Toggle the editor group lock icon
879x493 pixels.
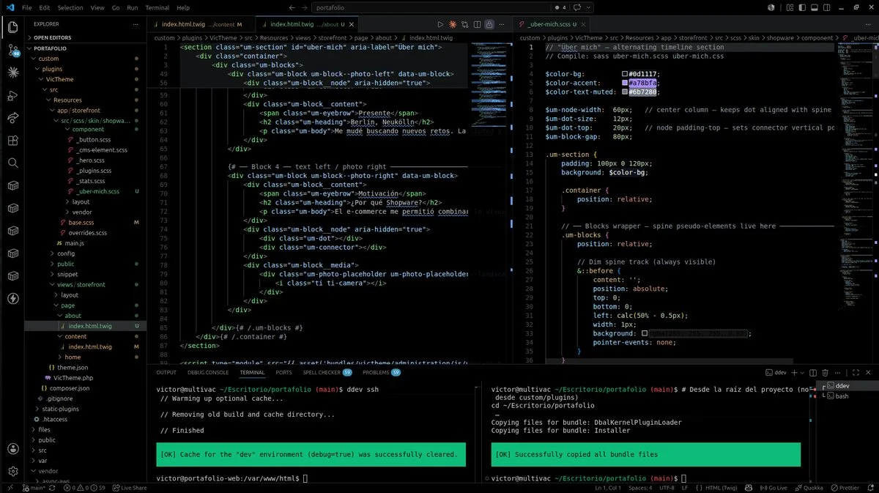point(489,24)
